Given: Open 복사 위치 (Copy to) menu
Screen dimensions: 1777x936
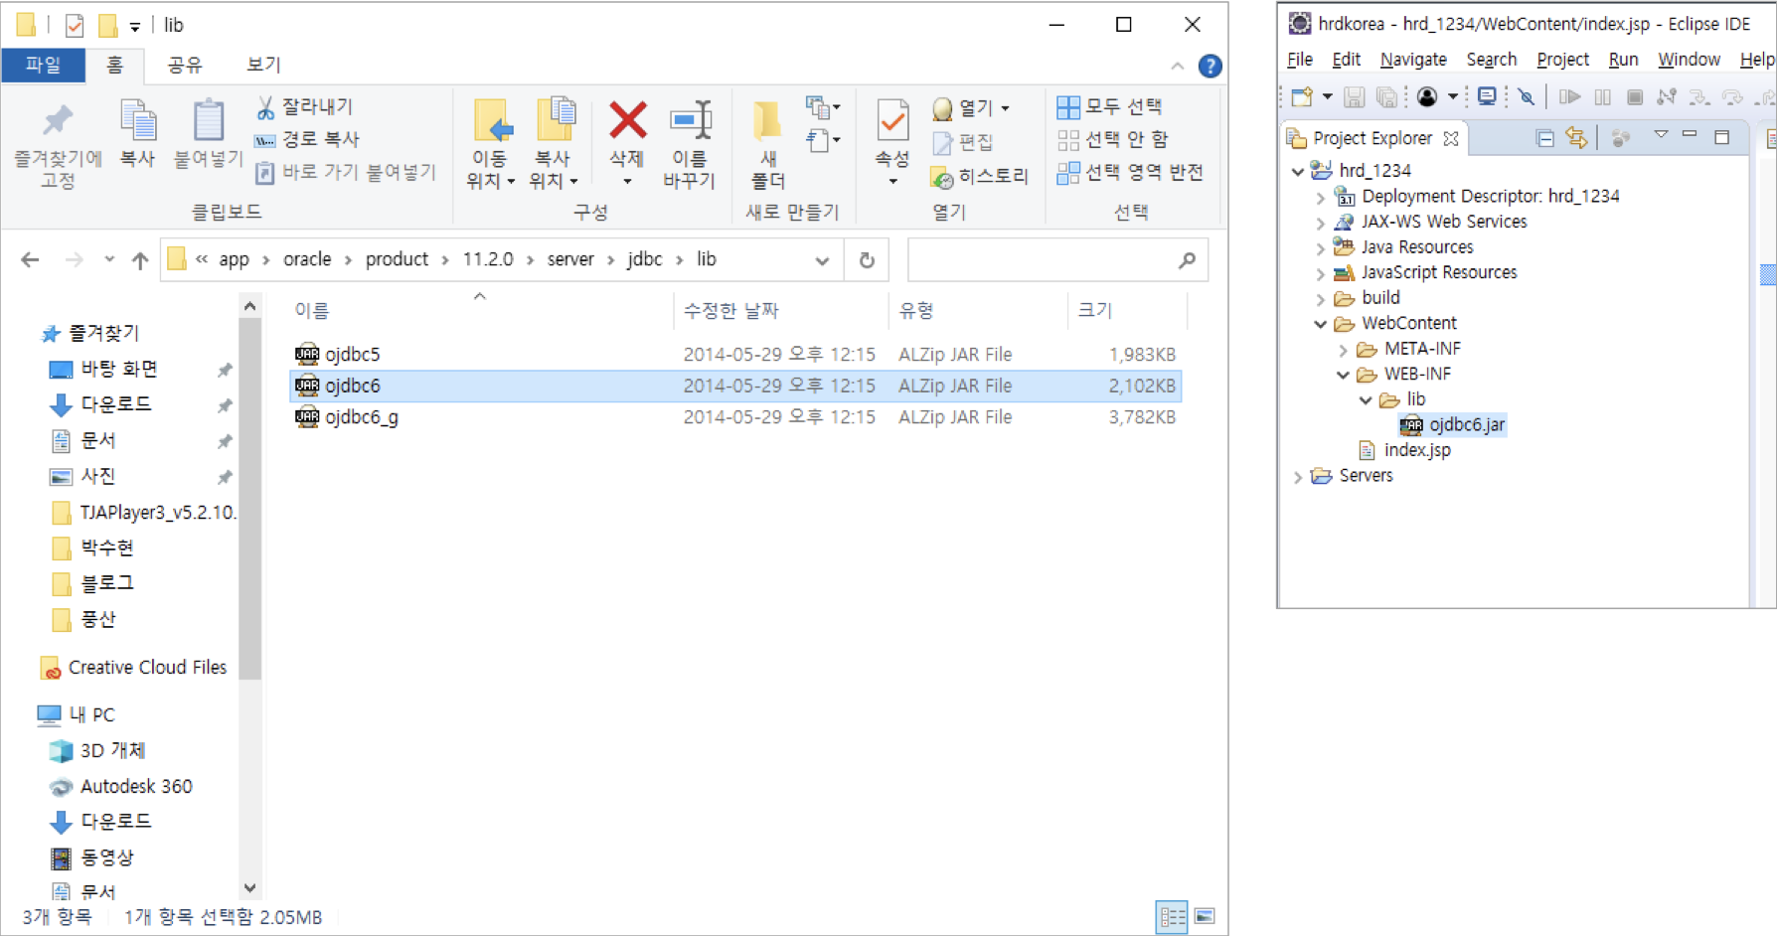Looking at the screenshot, I should tap(554, 144).
